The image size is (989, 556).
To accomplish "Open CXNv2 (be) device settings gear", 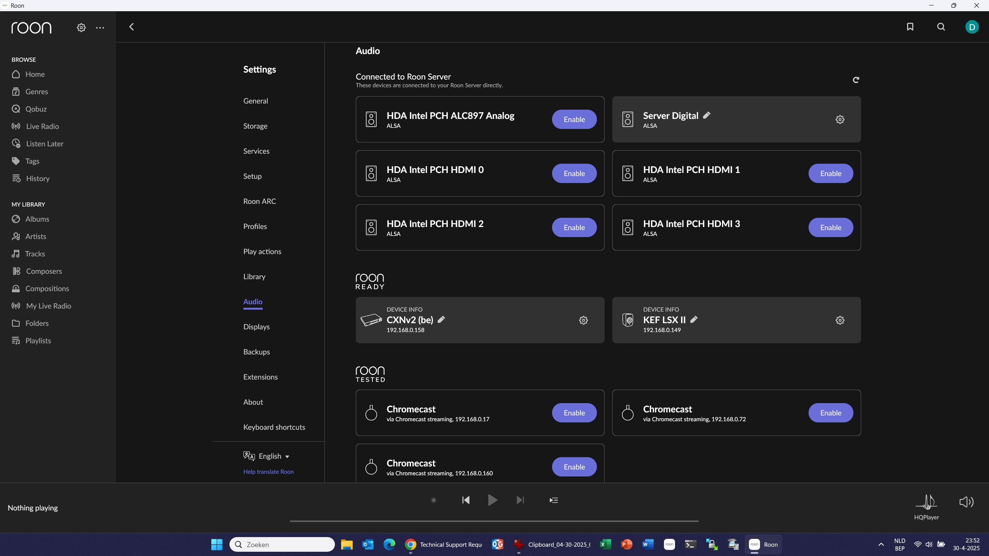I will (583, 320).
